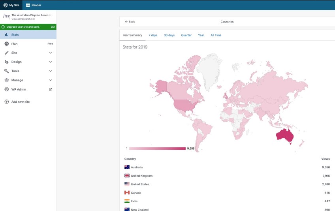This screenshot has width=335, height=211.
Task: Open the Reader from top bar
Action: (34, 5)
